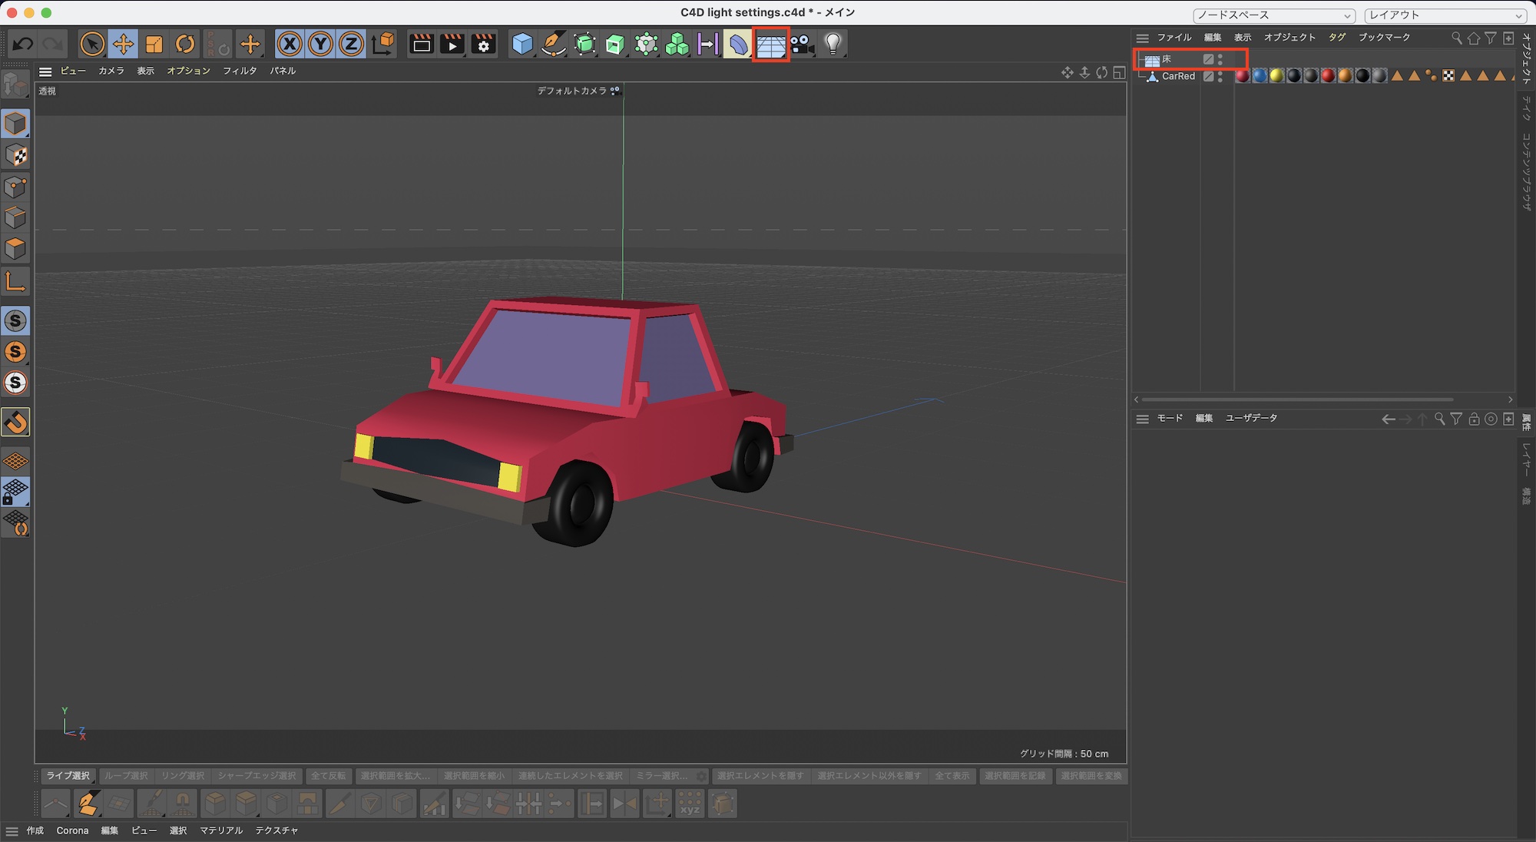Screen dimensions: 1536x842
Task: Click the blue material sphere on CarRed
Action: pyautogui.click(x=1260, y=77)
